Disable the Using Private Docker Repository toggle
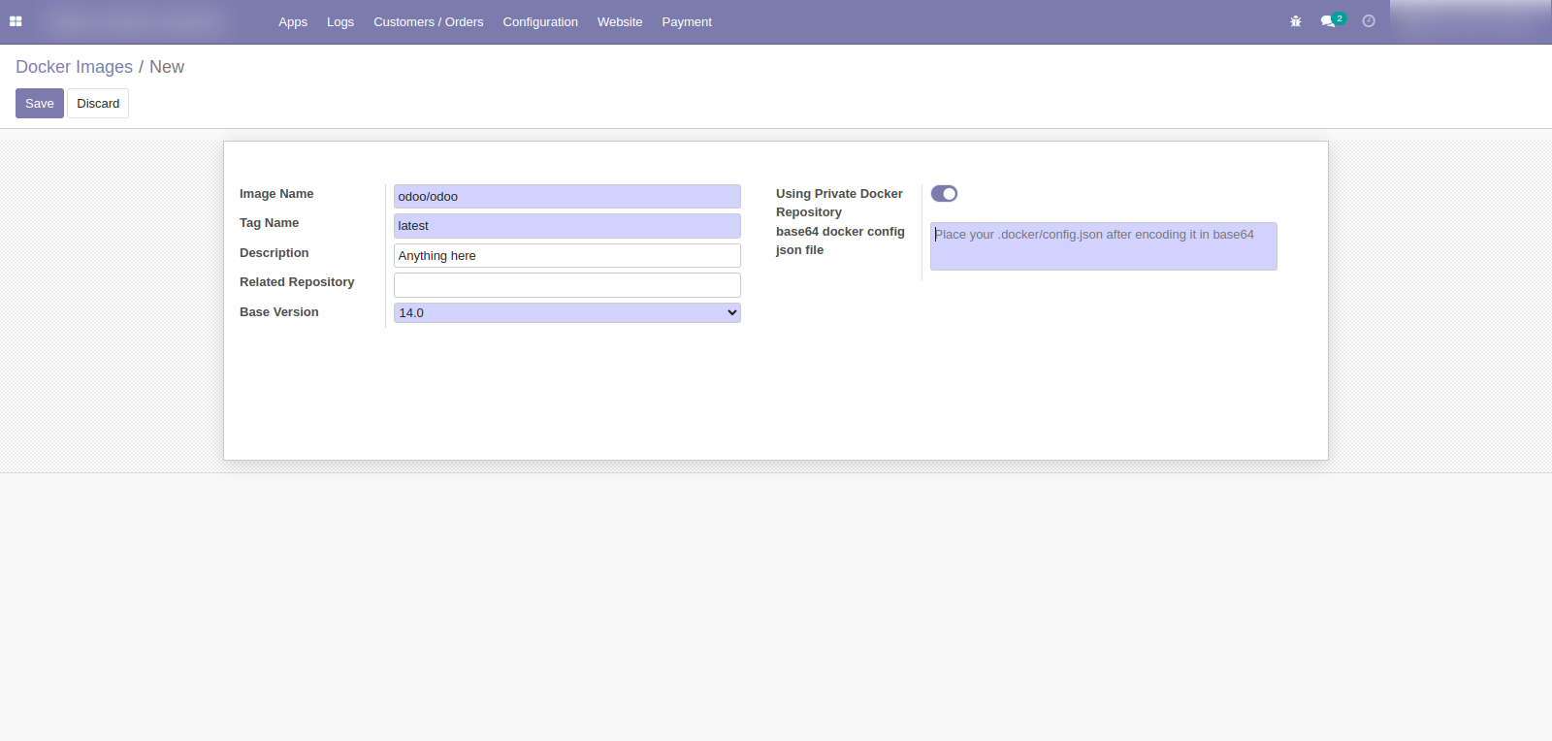Image resolution: width=1552 pixels, height=741 pixels. 944,194
